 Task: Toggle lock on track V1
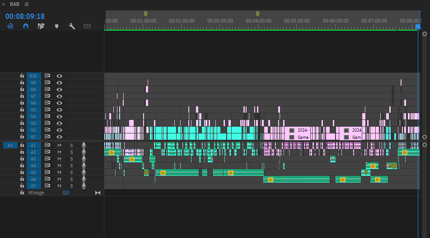(22, 137)
